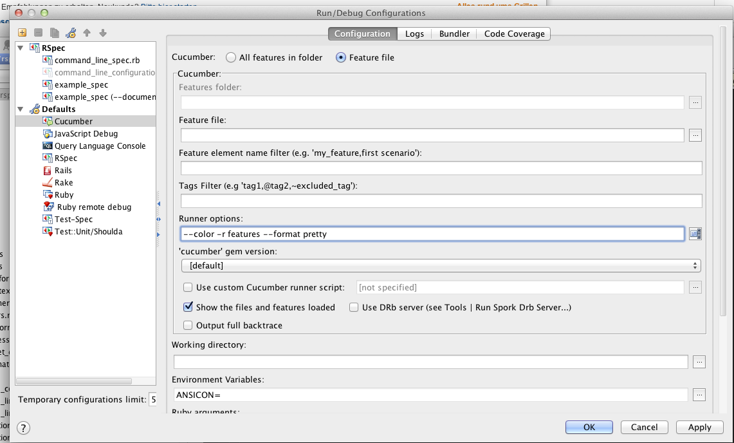Focus the Feature file input field
Viewport: 734px width, 443px height.
click(x=432, y=135)
